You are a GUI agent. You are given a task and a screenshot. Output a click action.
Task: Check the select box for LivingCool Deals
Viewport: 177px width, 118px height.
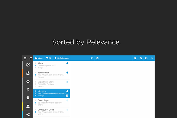pos(36,109)
